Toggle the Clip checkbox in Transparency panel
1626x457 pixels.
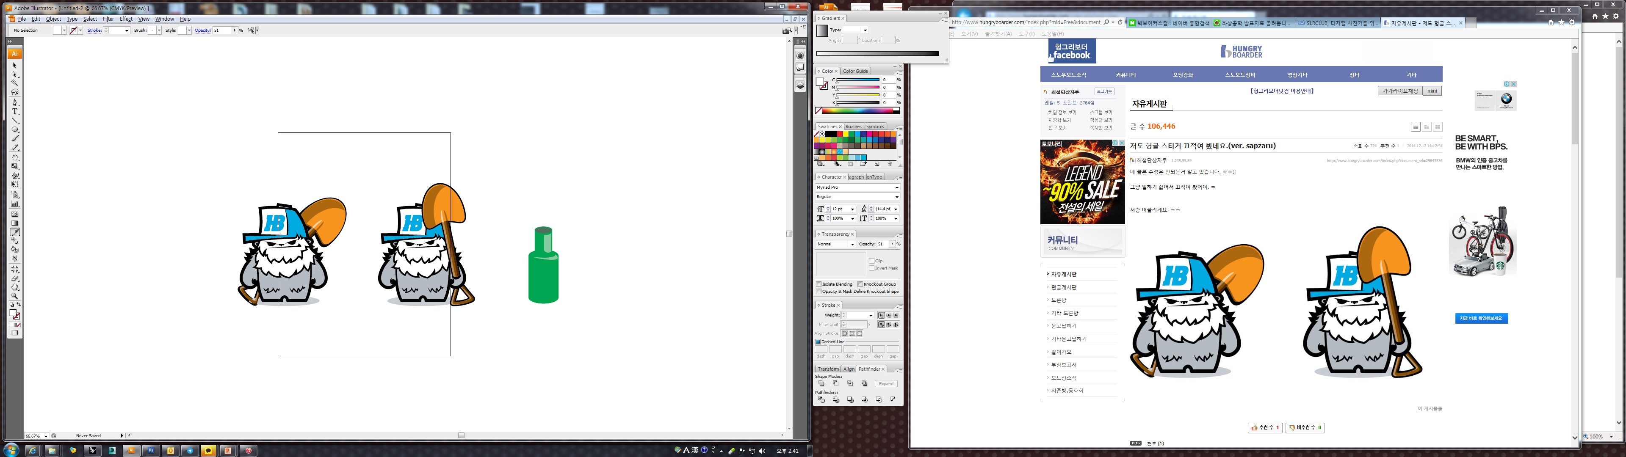[x=872, y=261]
